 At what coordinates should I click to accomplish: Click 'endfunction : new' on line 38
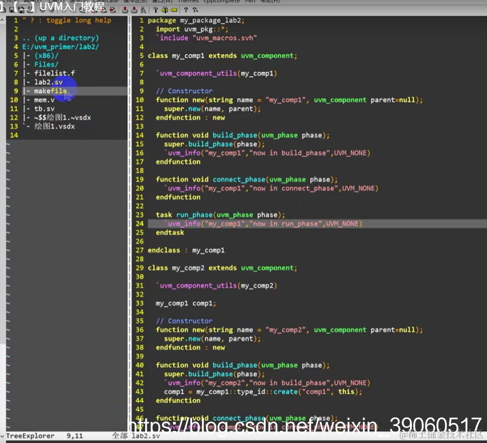pos(190,348)
